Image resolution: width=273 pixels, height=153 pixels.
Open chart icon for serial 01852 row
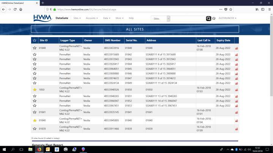237,101
